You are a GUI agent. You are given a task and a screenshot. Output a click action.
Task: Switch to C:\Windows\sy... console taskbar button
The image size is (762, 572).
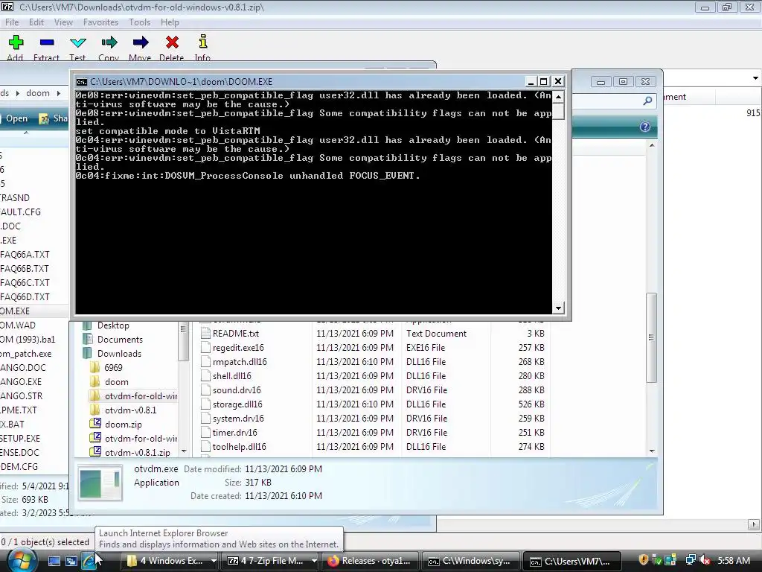470,561
